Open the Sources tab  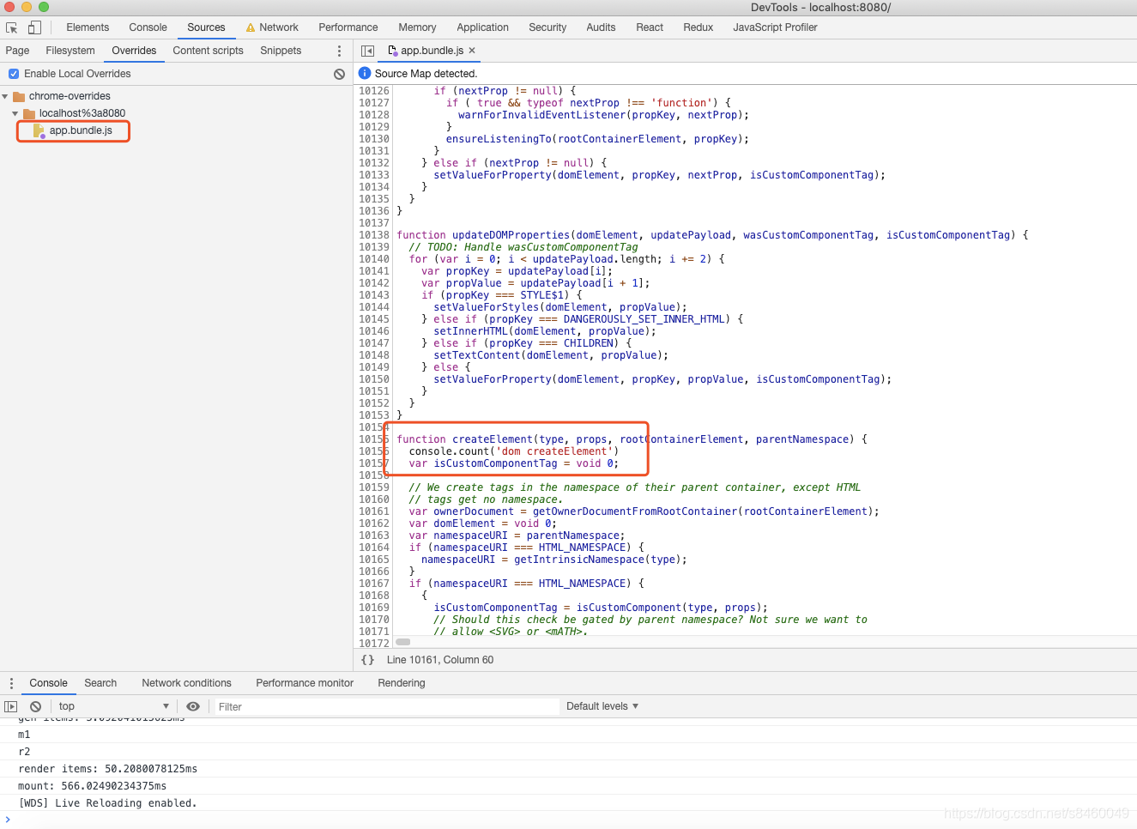[x=206, y=27]
